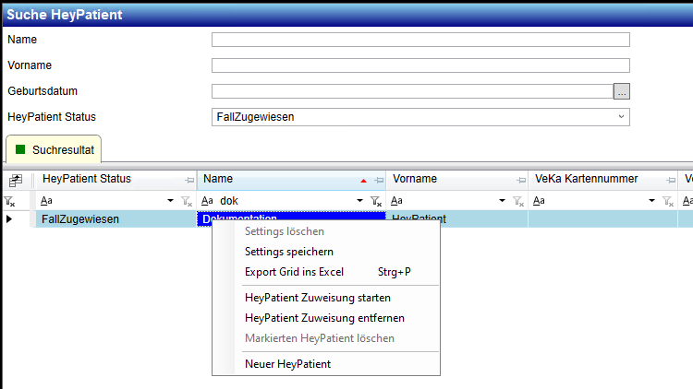Open the grid field chooser icon

[x=16, y=180]
